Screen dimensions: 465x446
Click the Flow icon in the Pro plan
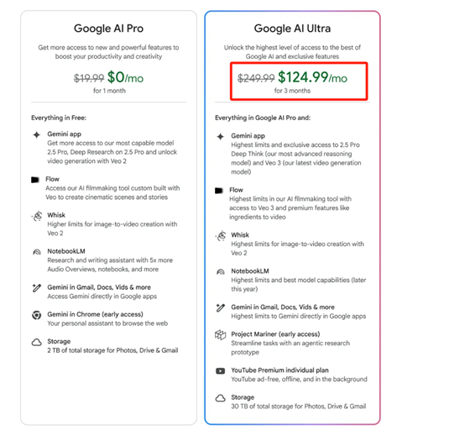point(35,180)
